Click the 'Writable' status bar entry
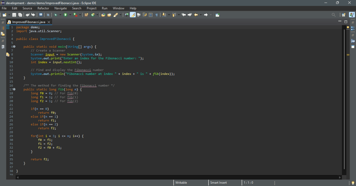356x186 pixels. tap(181, 182)
